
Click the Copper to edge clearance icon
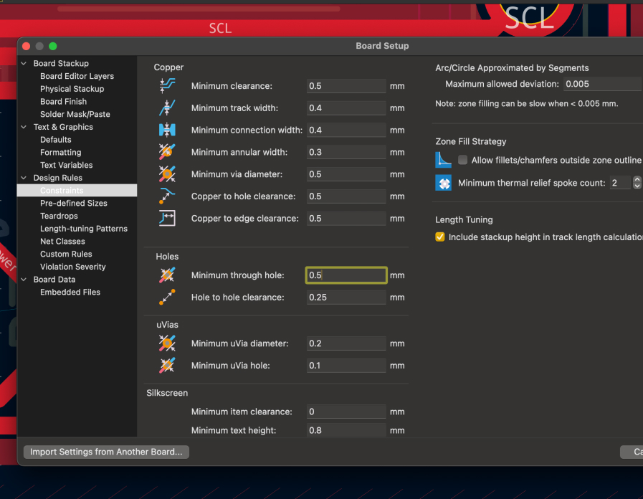[x=166, y=219]
